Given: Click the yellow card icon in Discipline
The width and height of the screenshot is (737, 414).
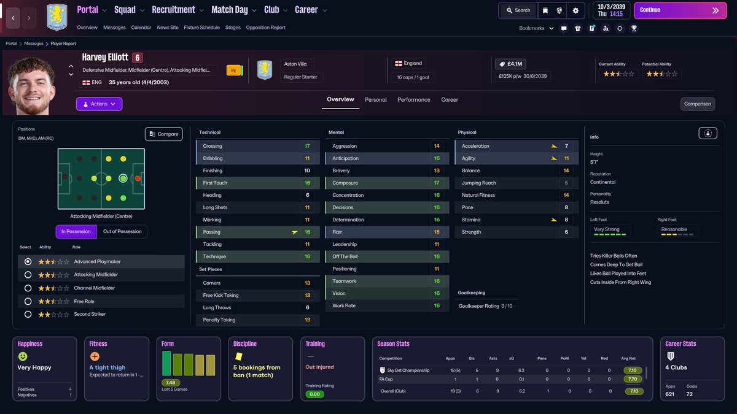Looking at the screenshot, I should tap(238, 356).
